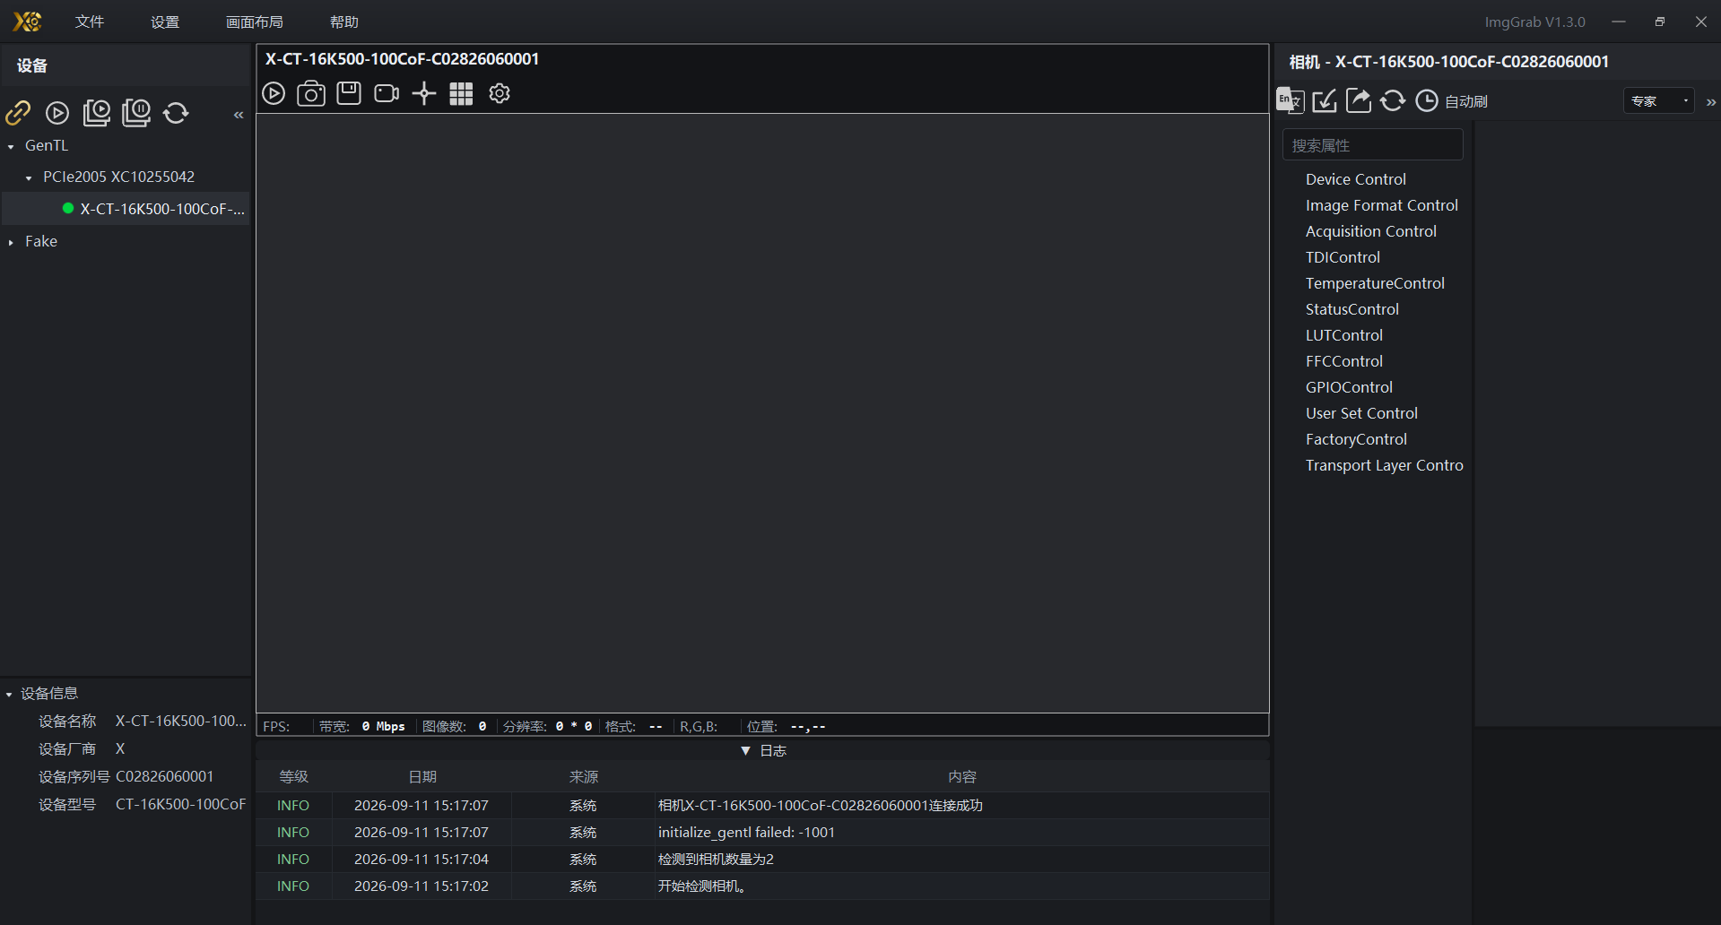Open the 帮助 menu
1721x925 pixels.
(x=344, y=22)
